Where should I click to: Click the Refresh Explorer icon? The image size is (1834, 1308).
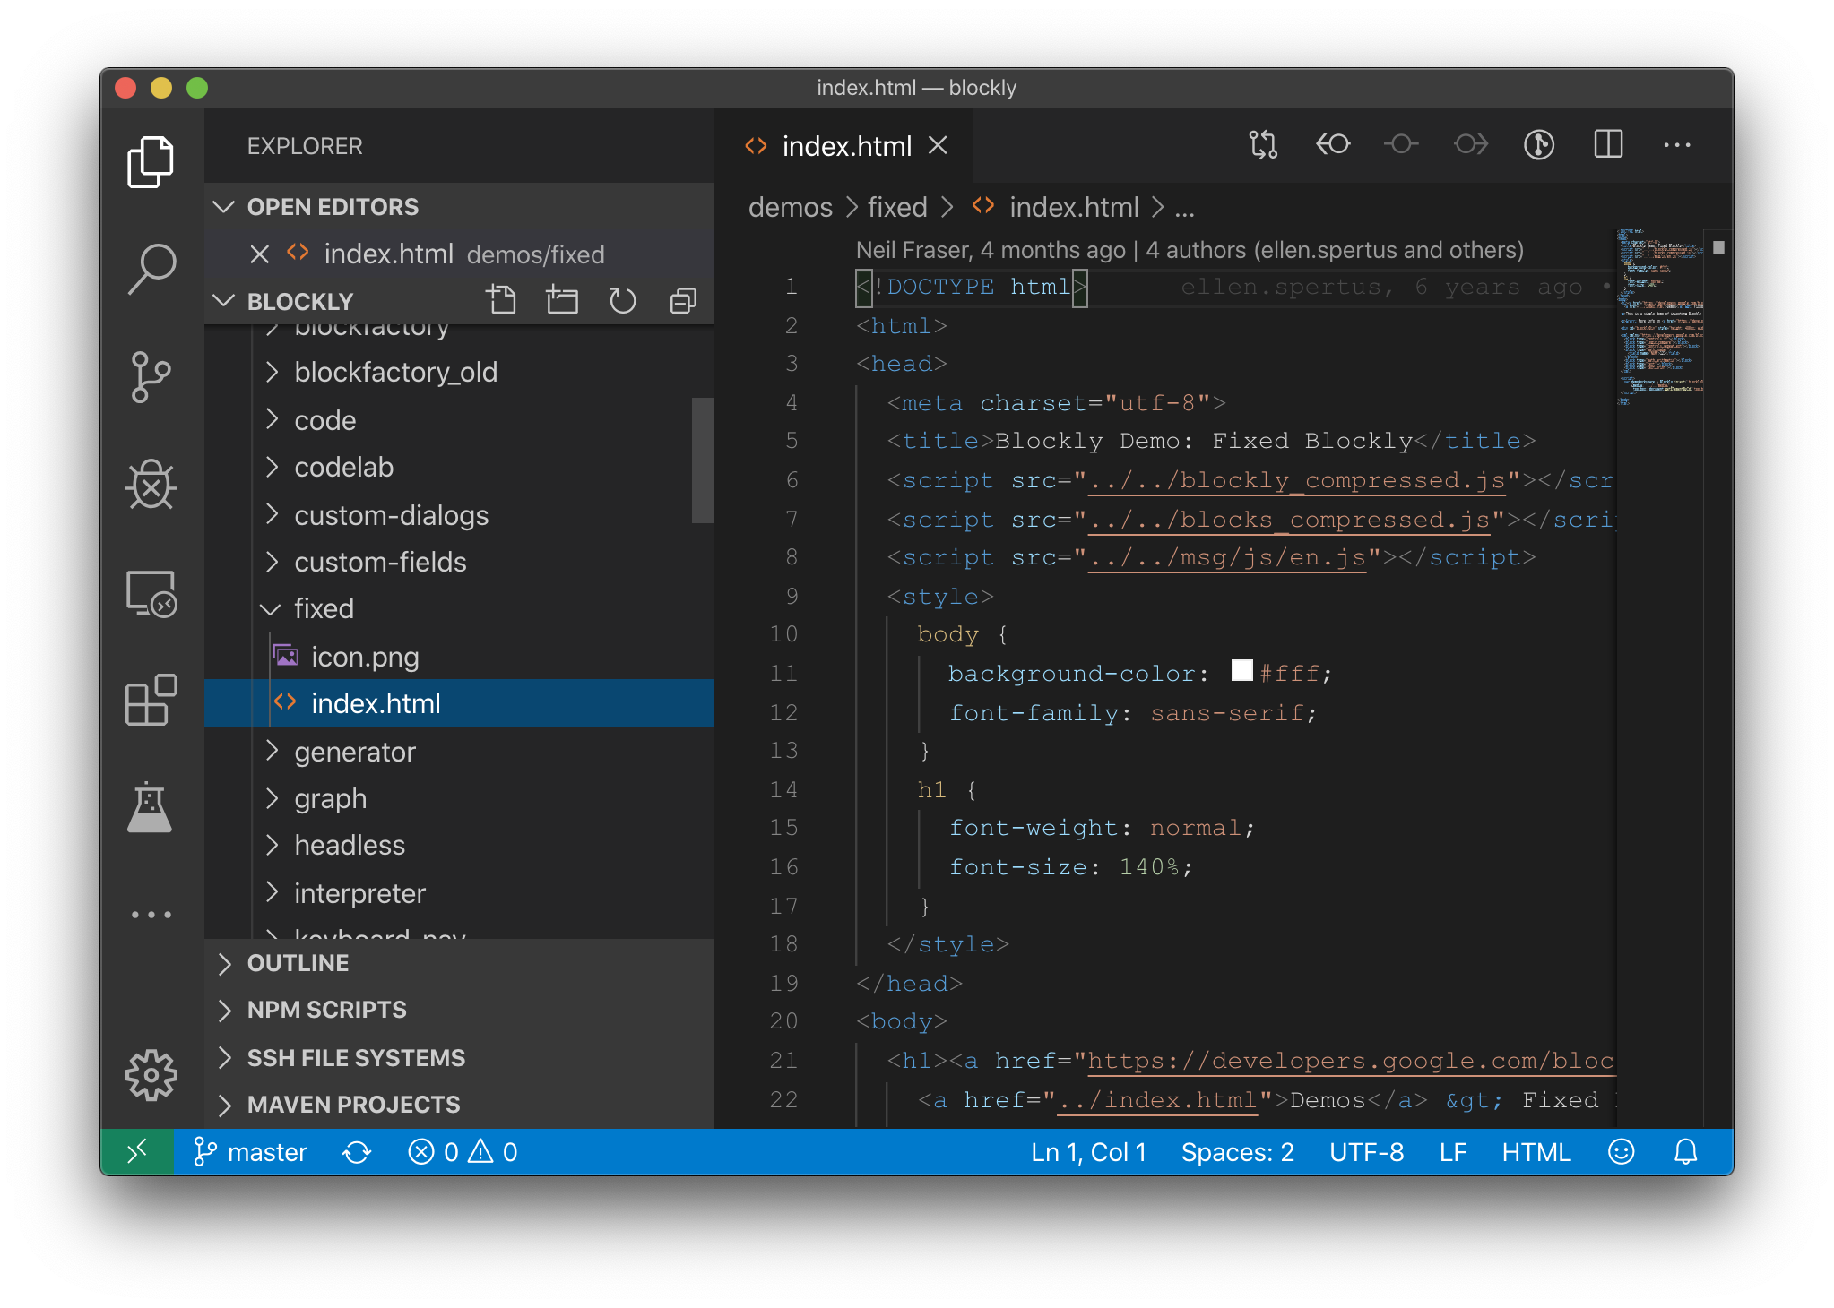[623, 300]
